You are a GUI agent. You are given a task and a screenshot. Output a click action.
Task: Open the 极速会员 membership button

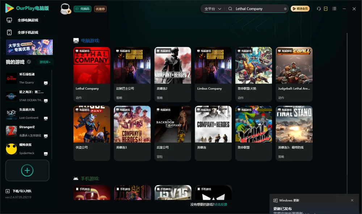tap(300, 9)
